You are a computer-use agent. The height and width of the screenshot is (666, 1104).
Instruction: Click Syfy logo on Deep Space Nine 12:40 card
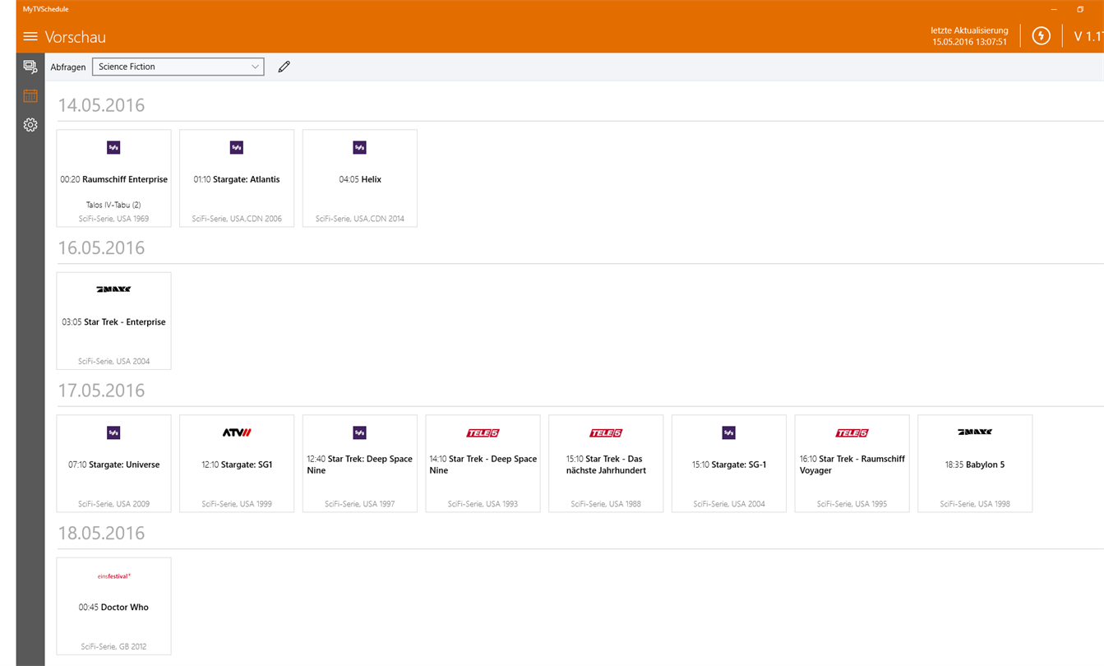coord(359,432)
